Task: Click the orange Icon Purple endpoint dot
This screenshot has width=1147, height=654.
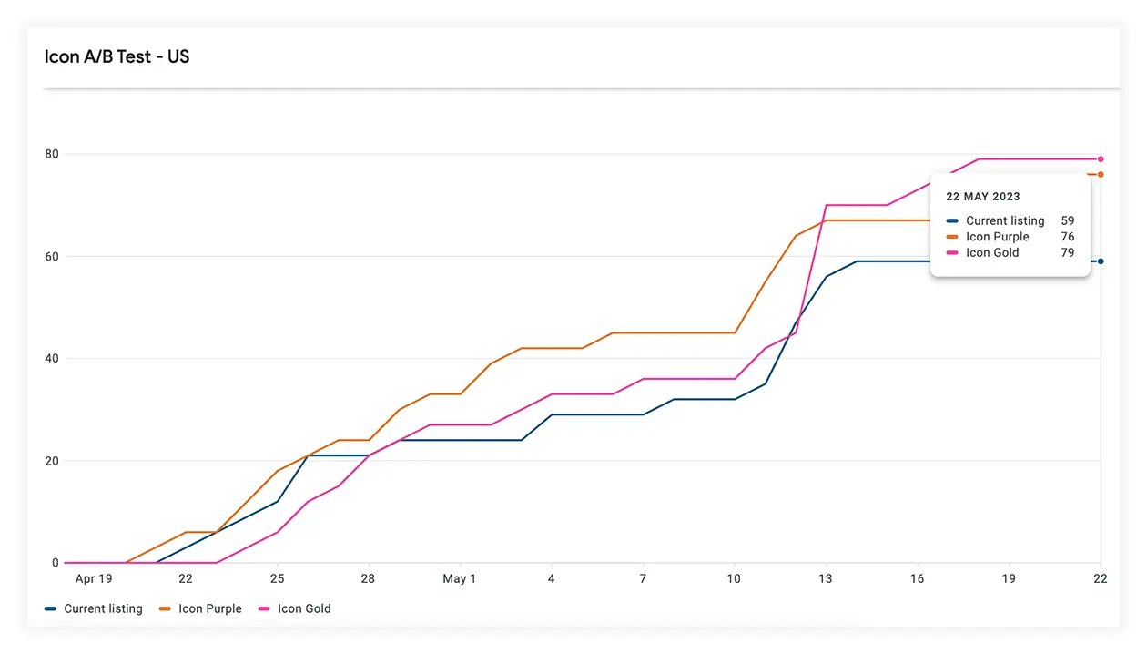Action: click(1101, 175)
